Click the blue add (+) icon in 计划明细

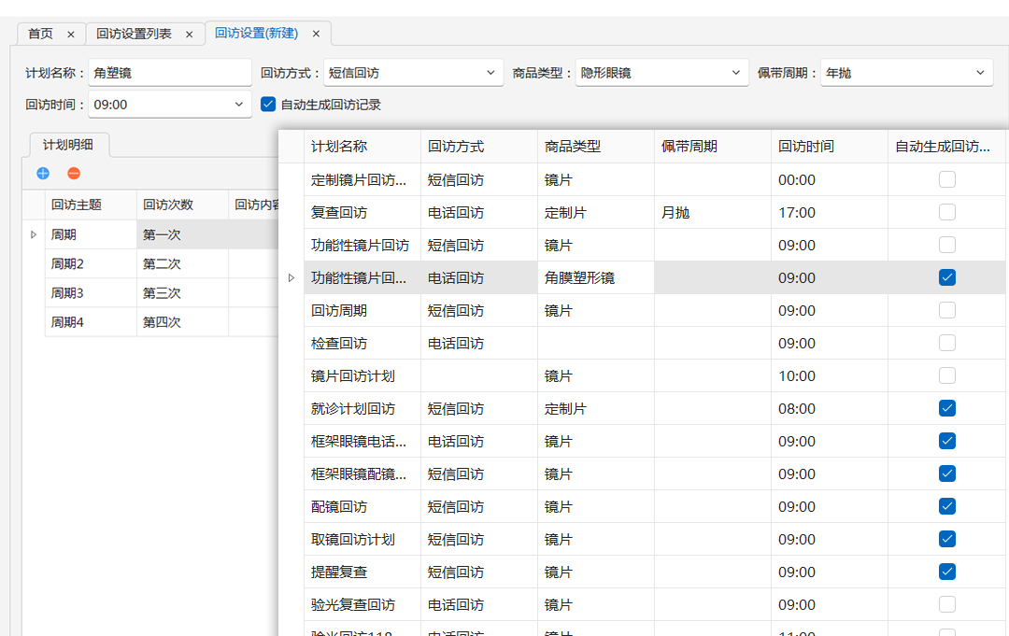point(43,174)
